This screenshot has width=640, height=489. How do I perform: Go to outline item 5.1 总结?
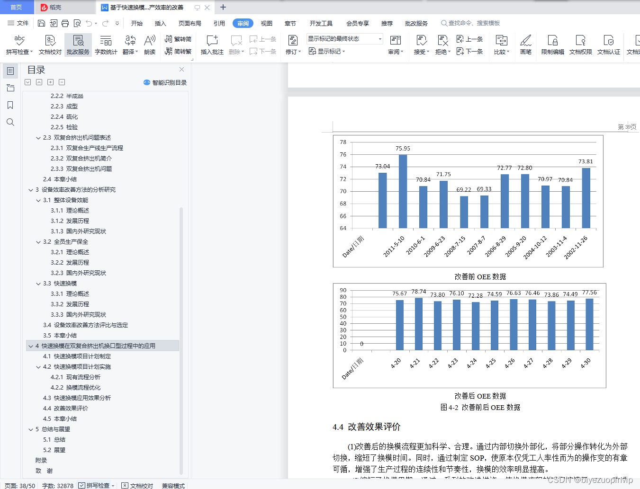(54, 440)
